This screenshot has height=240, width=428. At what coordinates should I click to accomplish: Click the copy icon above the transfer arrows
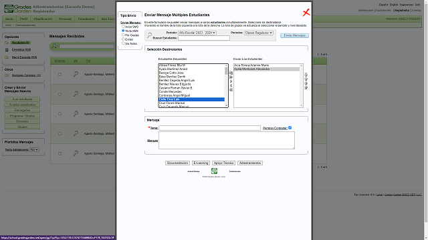click(x=231, y=73)
